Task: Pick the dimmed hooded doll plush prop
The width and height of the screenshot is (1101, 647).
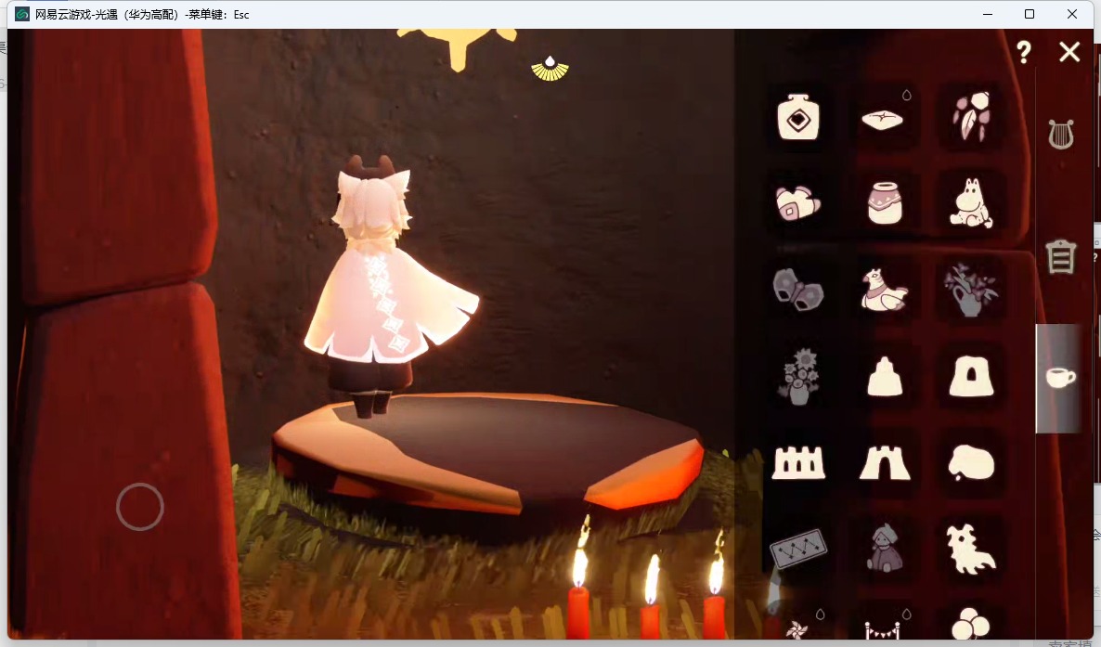Action: 884,548
